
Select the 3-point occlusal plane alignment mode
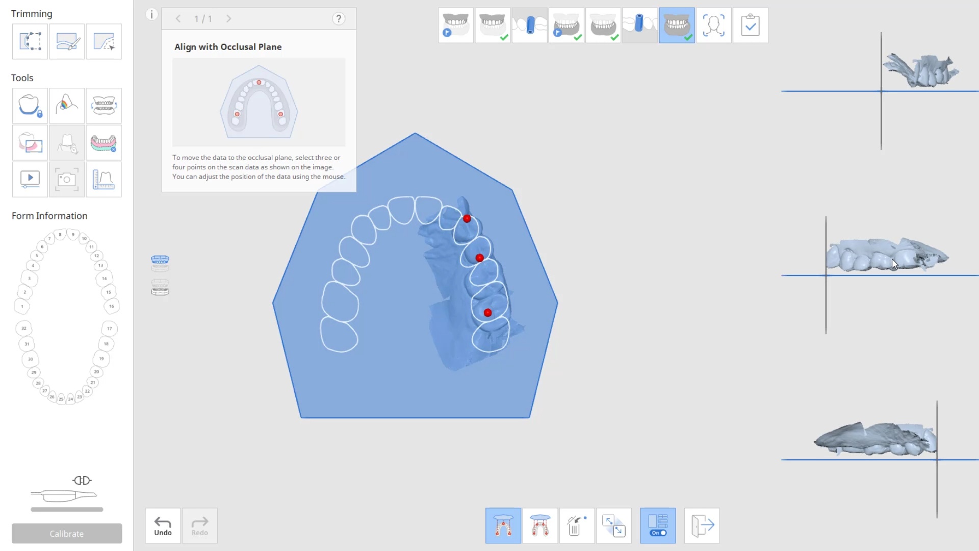tap(503, 525)
